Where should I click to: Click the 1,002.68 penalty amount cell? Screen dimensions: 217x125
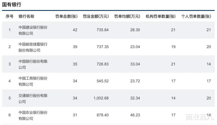tap(101, 98)
